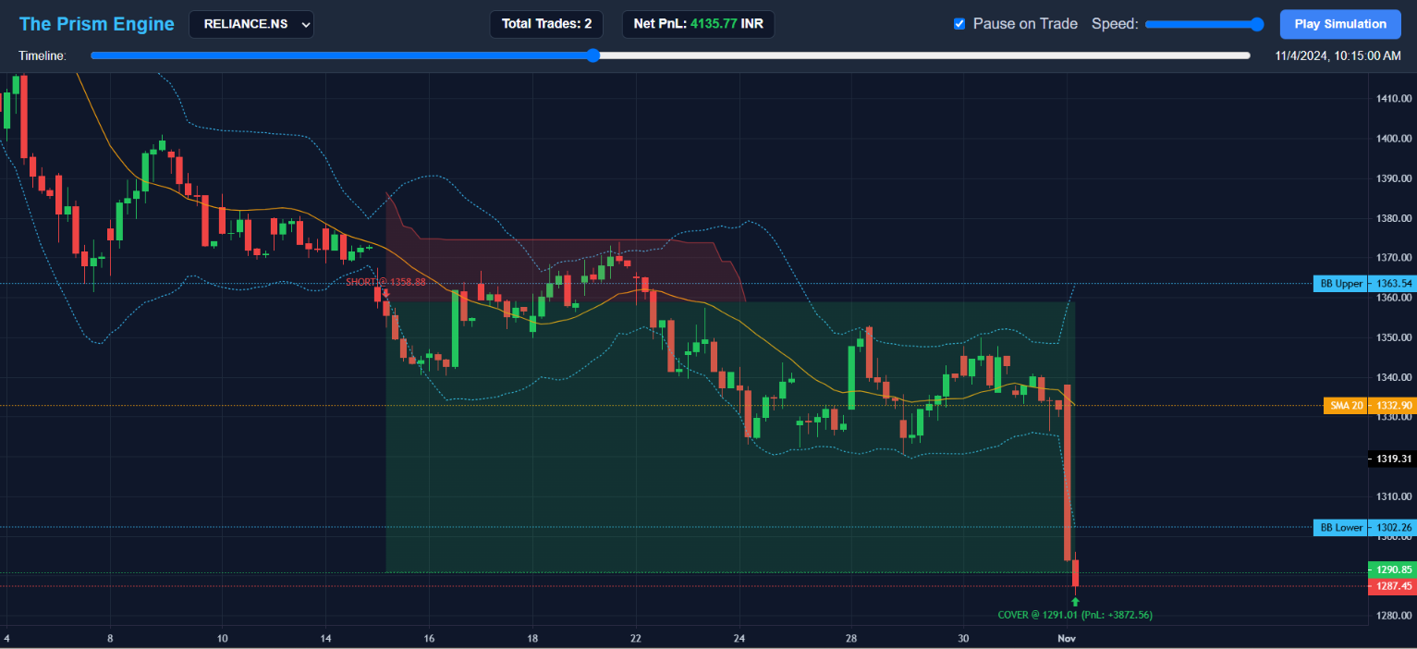This screenshot has width=1417, height=649.
Task: Click the Total Trades: 2 badge
Action: (546, 24)
